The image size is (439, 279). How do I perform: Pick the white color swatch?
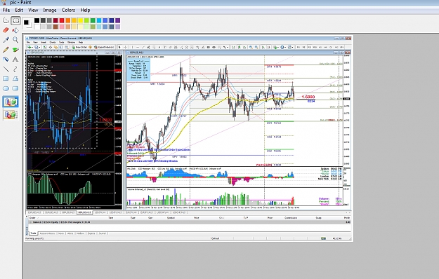pyautogui.click(x=37, y=27)
